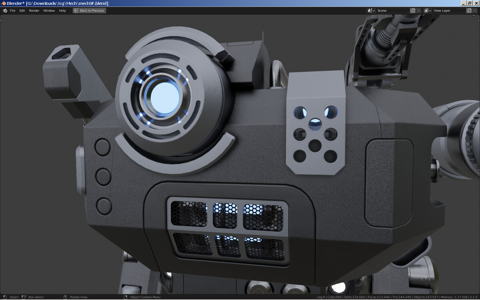
Task: Unlink the current Scene with the X button
Action: point(418,10)
